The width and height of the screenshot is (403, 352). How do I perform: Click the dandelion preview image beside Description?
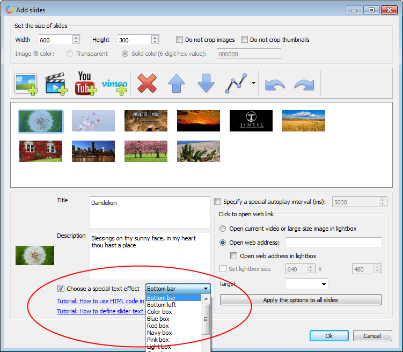[35, 255]
